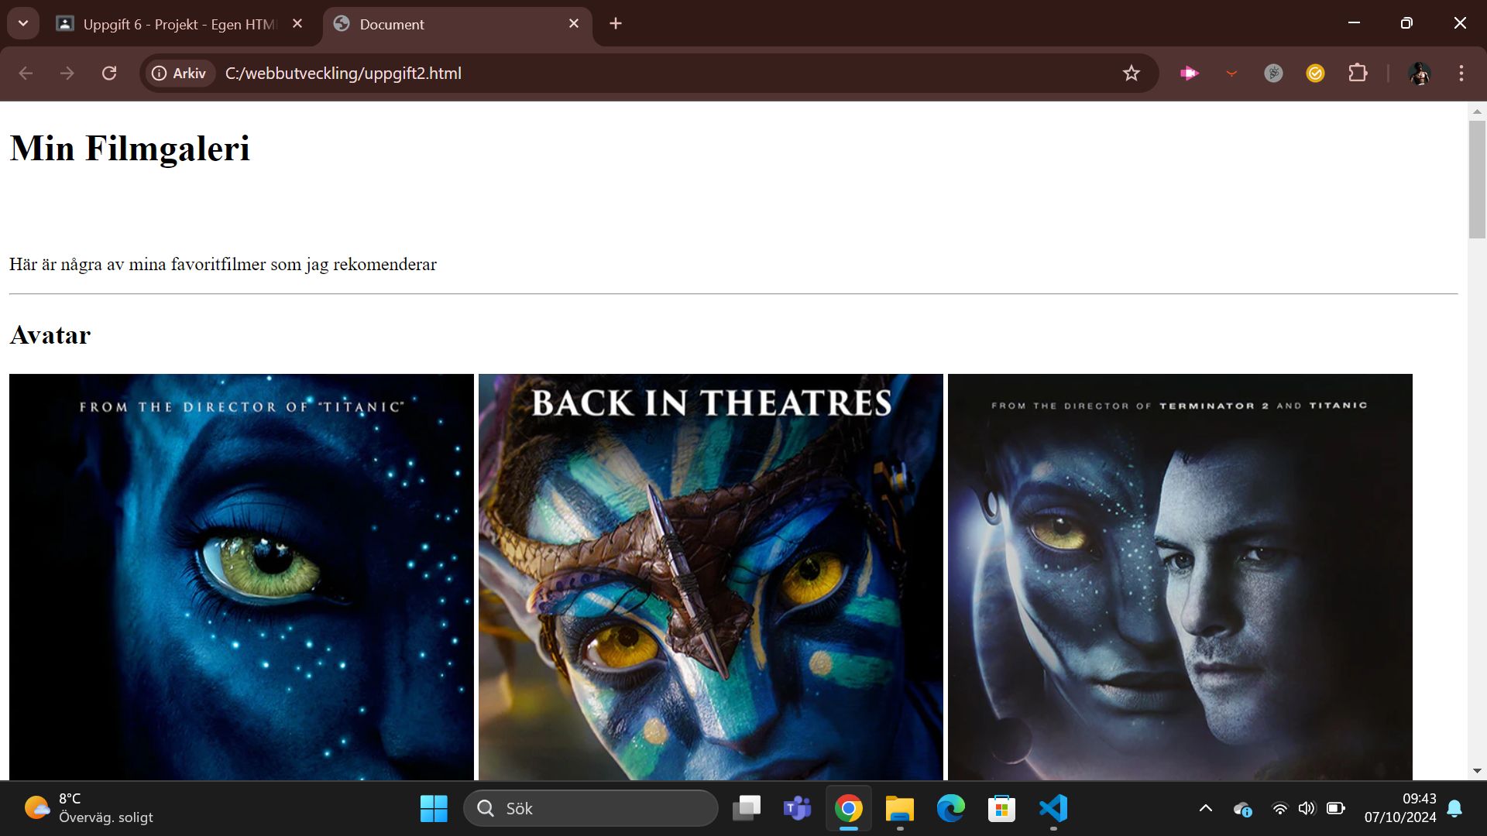Switch to the Uppgift 6 - Projekt tab
This screenshot has width=1487, height=836.
coord(180,24)
